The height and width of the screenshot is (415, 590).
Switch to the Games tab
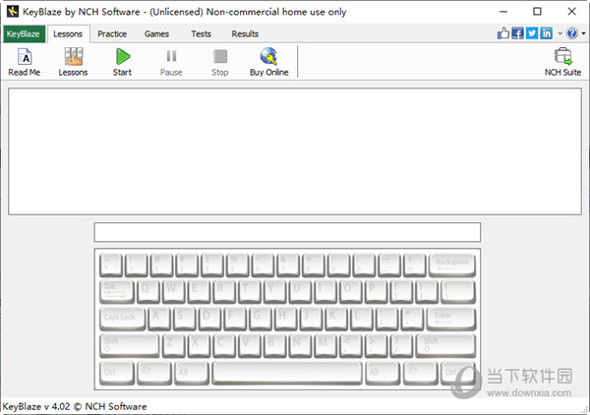pos(156,33)
